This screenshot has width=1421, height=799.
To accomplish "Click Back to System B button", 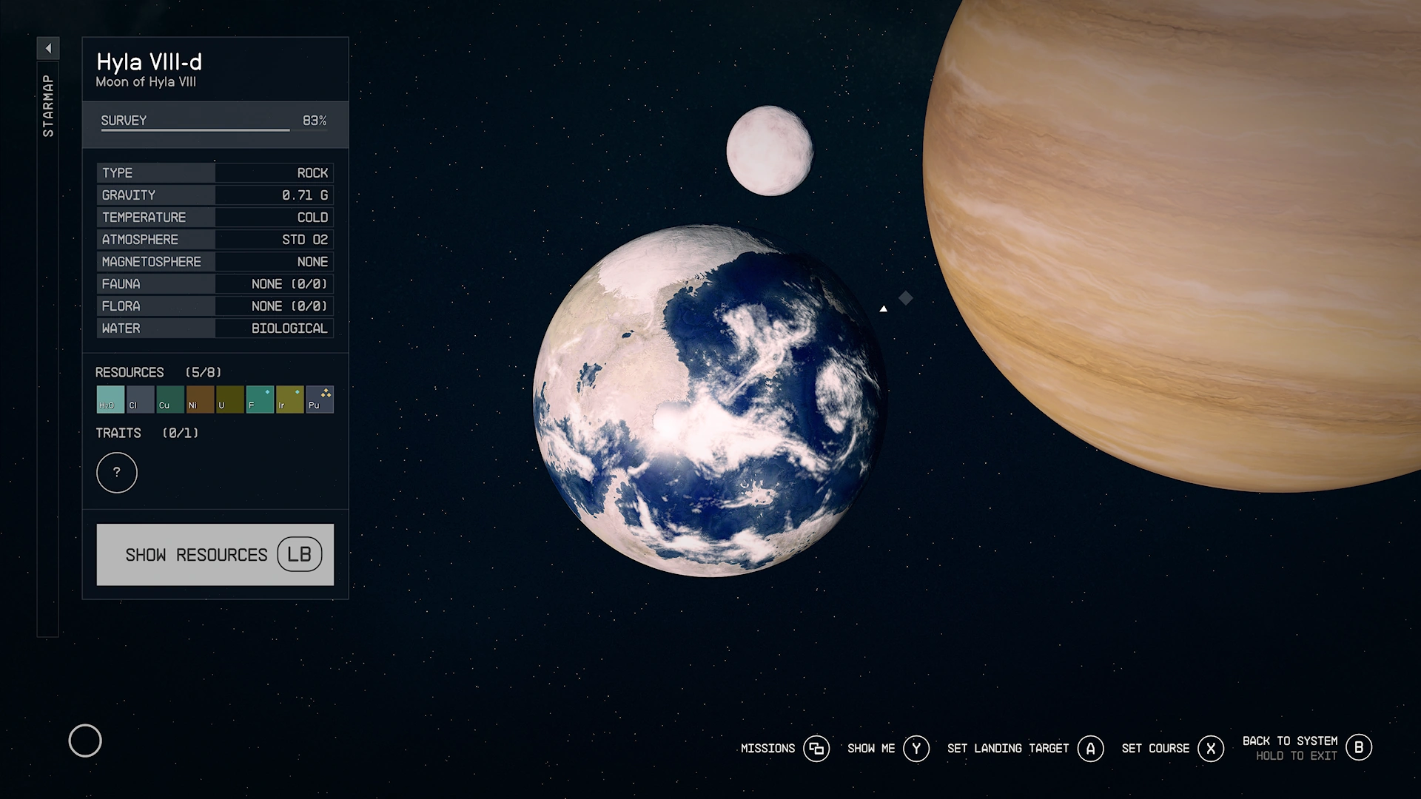I will 1358,747.
